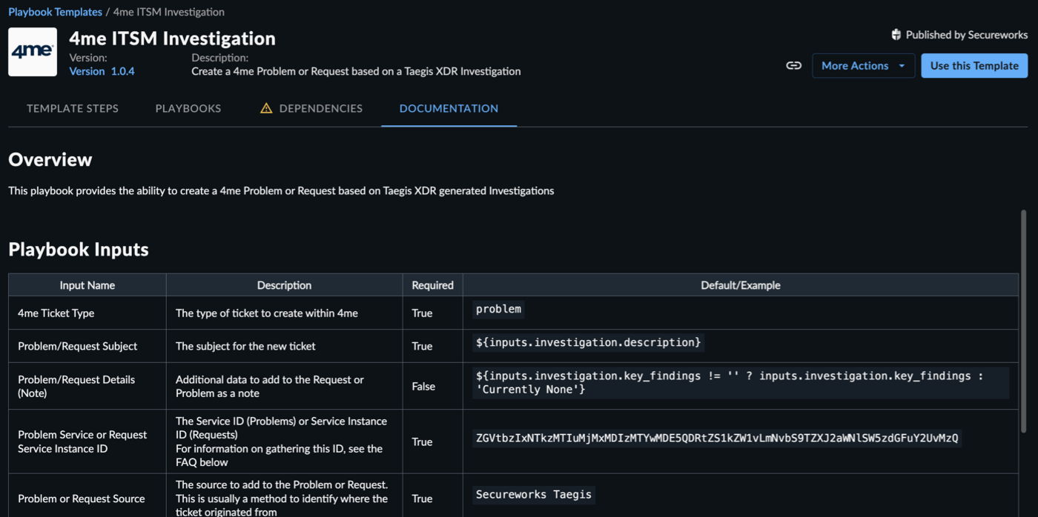
Task: Click the key_findings expression value
Action: pyautogui.click(x=741, y=382)
